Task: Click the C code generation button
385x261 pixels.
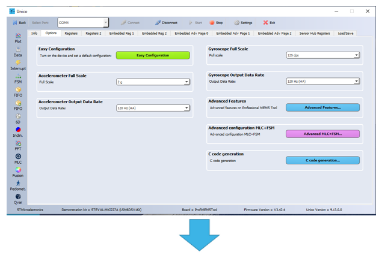Action: coord(322,160)
